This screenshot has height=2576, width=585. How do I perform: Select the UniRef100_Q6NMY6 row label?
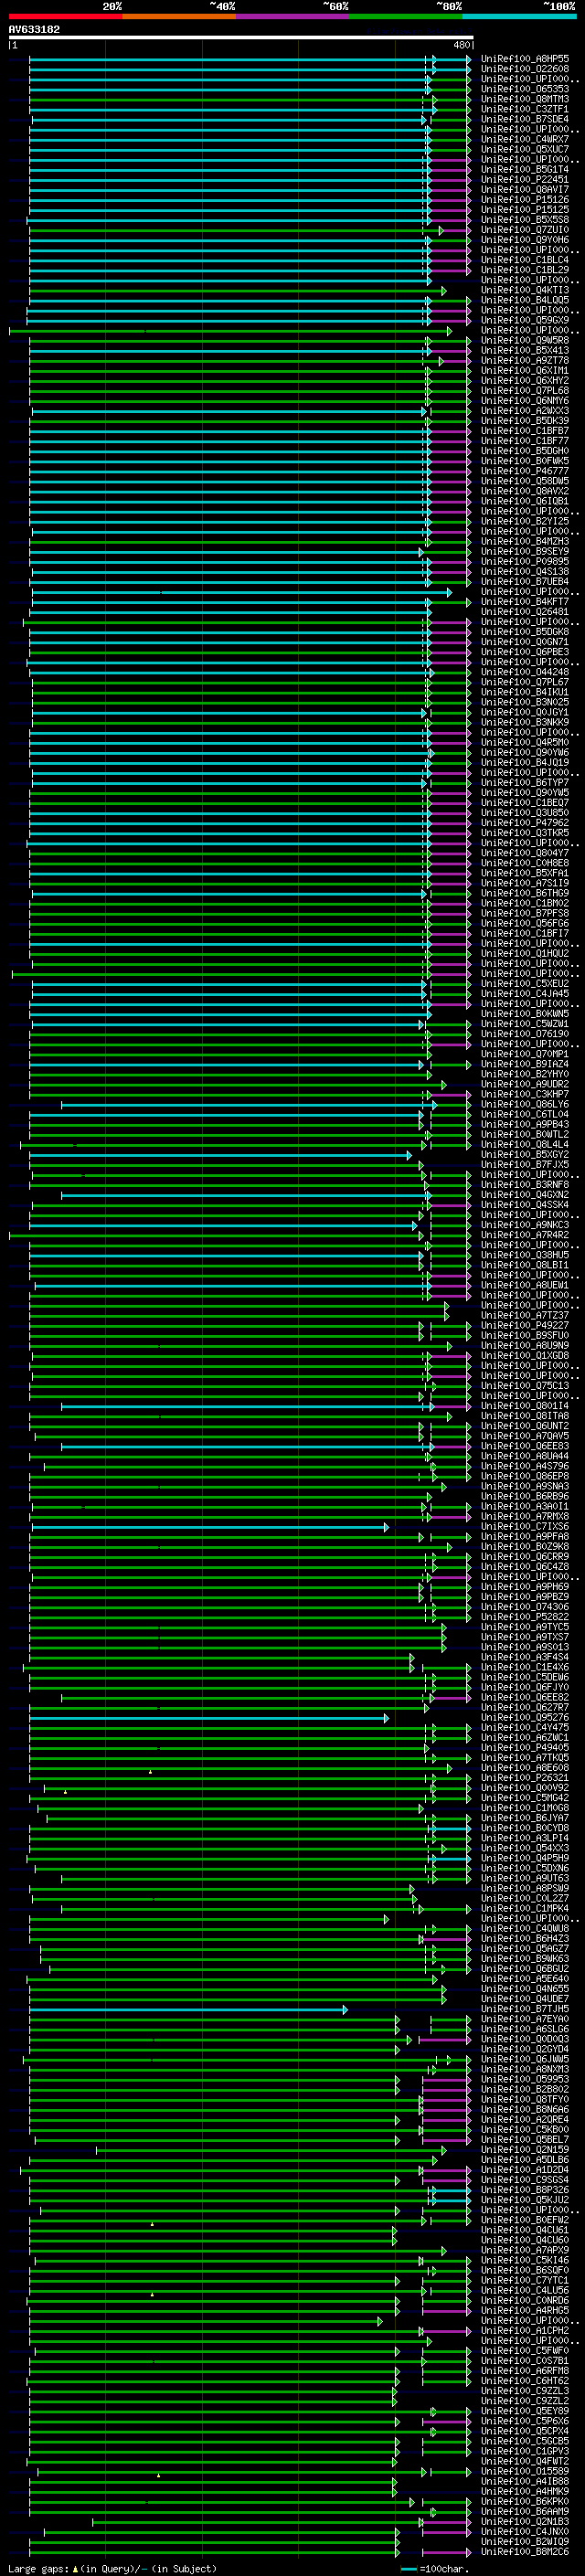[525, 401]
